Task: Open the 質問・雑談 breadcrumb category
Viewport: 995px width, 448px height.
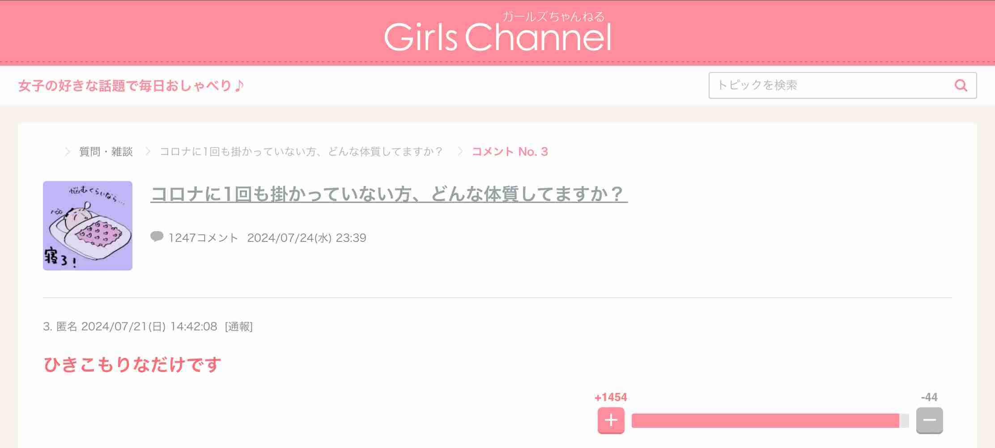Action: (x=106, y=152)
